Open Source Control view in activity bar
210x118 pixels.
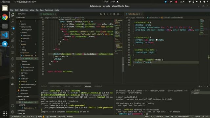pyautogui.click(x=12, y=28)
